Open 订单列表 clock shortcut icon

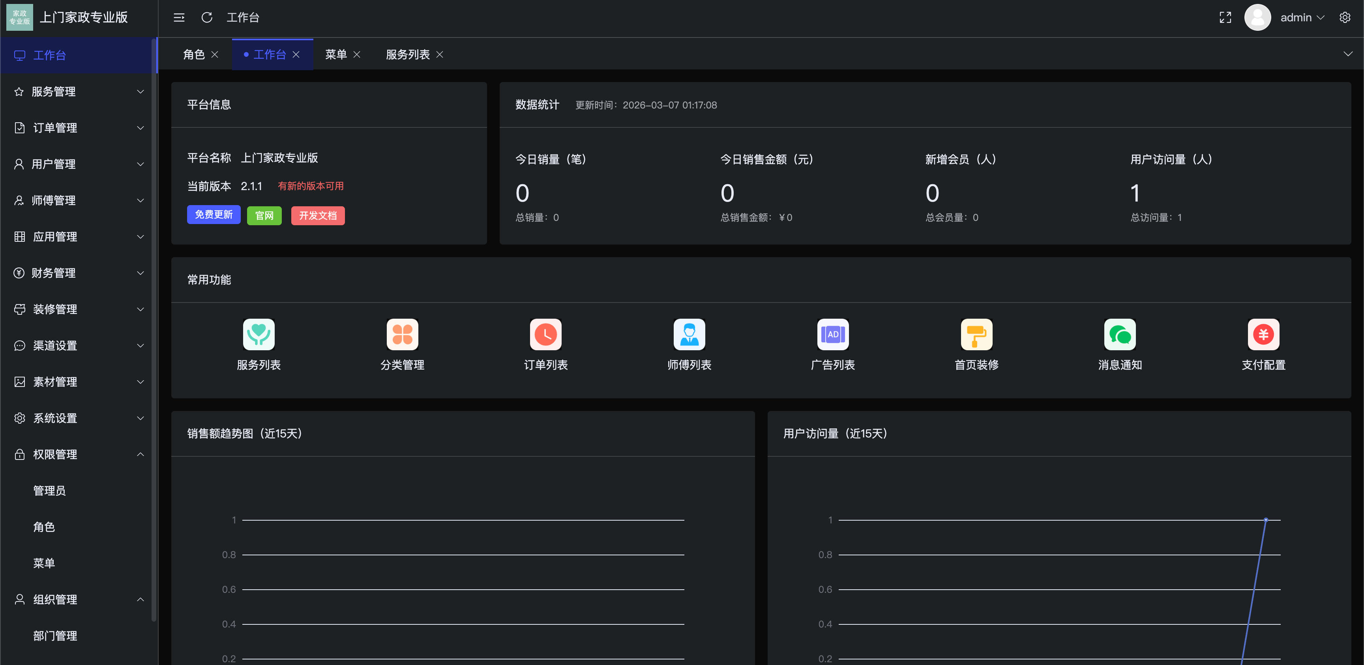546,334
